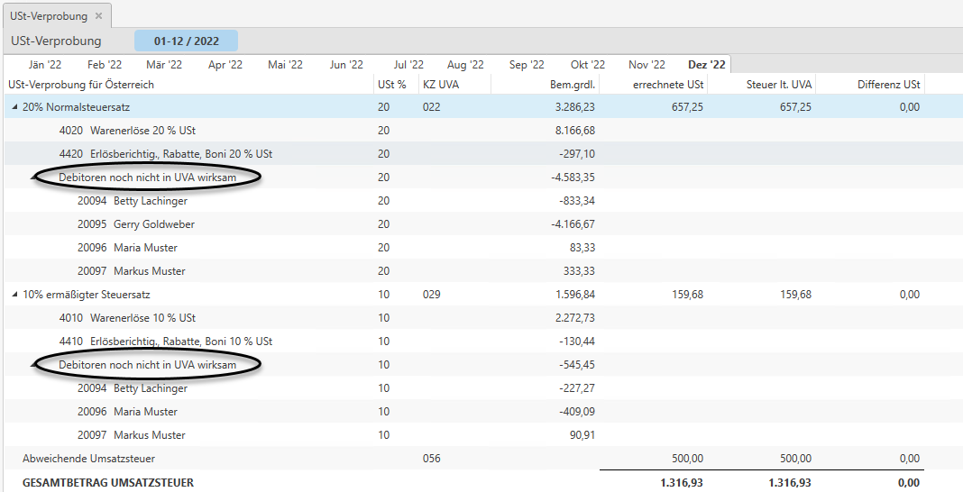Screen dimensions: 963x492
Task: Select the 4420 Erlösberichtig. 20 % row
Action: click(x=166, y=154)
